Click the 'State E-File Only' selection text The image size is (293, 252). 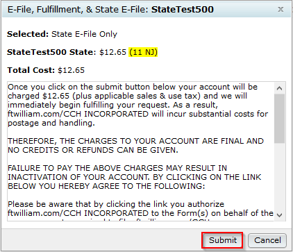pos(84,34)
